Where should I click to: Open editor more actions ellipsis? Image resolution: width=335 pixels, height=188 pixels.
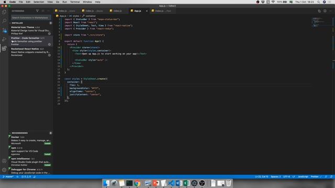[x=330, y=11]
